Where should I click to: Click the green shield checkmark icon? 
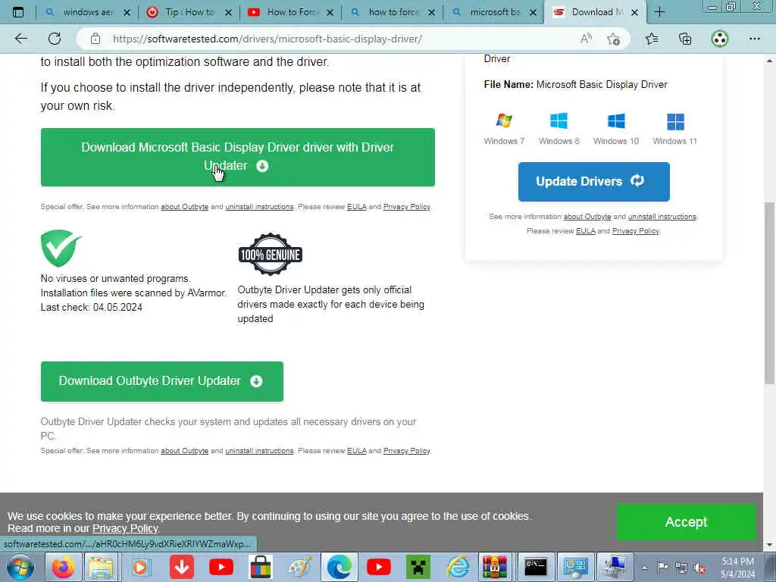tap(61, 248)
